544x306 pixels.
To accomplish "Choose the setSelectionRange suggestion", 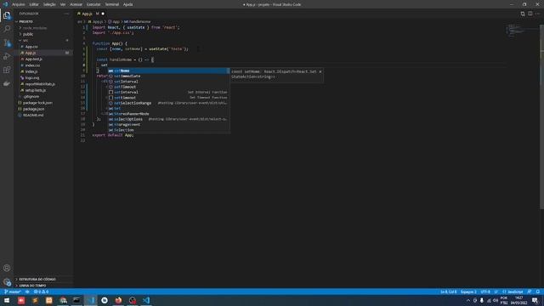I will [168, 103].
